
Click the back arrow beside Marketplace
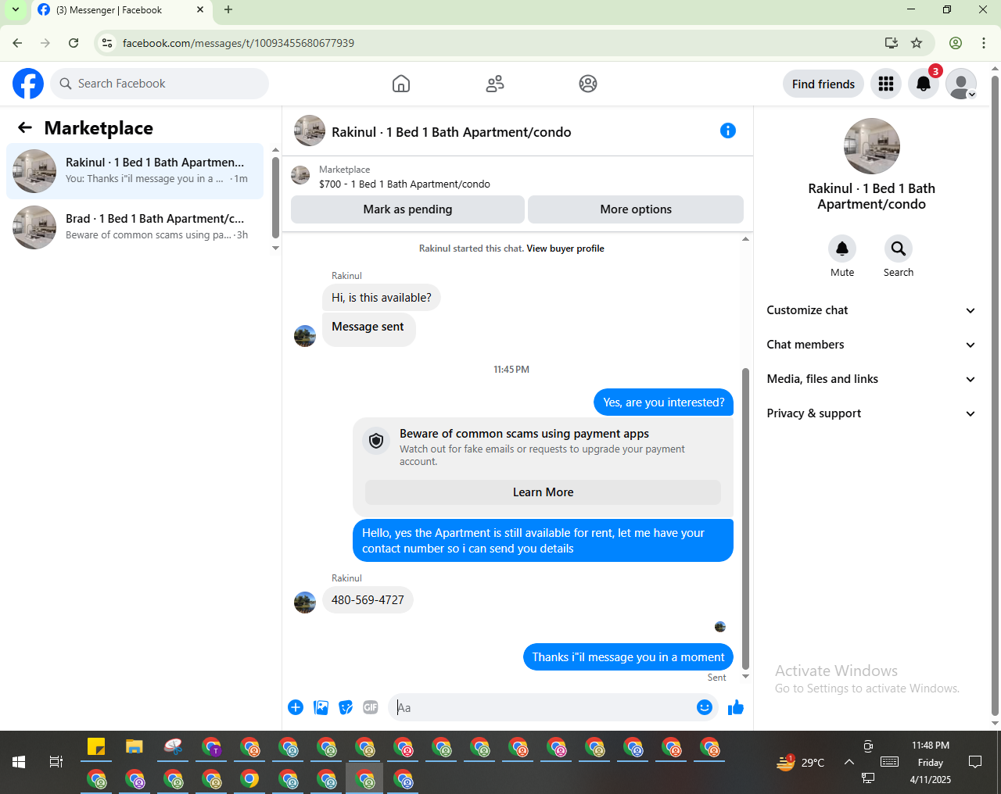tap(25, 127)
